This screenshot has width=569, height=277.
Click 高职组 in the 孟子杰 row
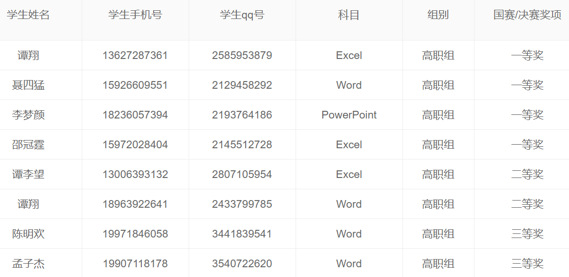pos(438,263)
